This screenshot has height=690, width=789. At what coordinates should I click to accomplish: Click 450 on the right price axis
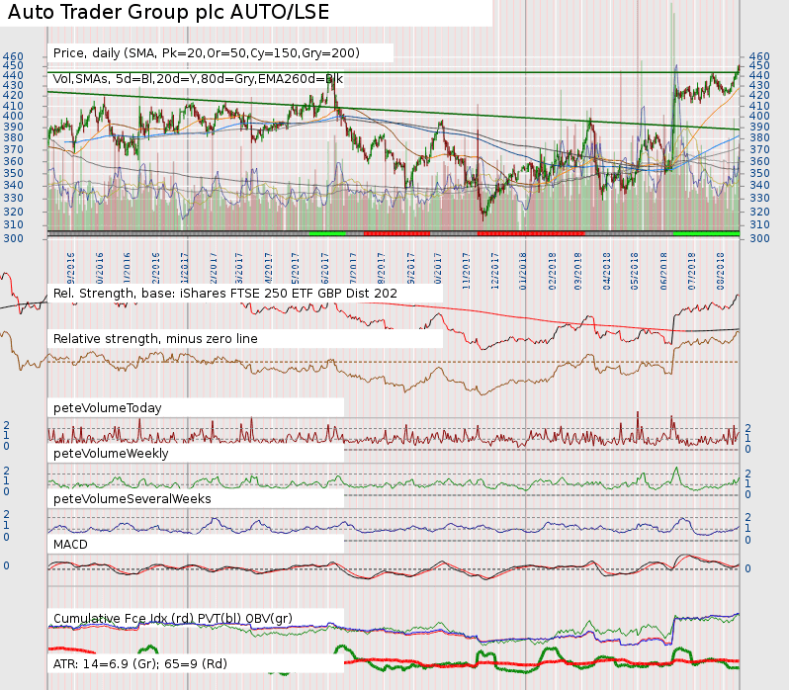(759, 66)
